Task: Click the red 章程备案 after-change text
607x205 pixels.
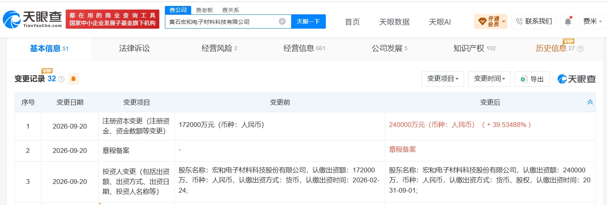Action: point(402,149)
